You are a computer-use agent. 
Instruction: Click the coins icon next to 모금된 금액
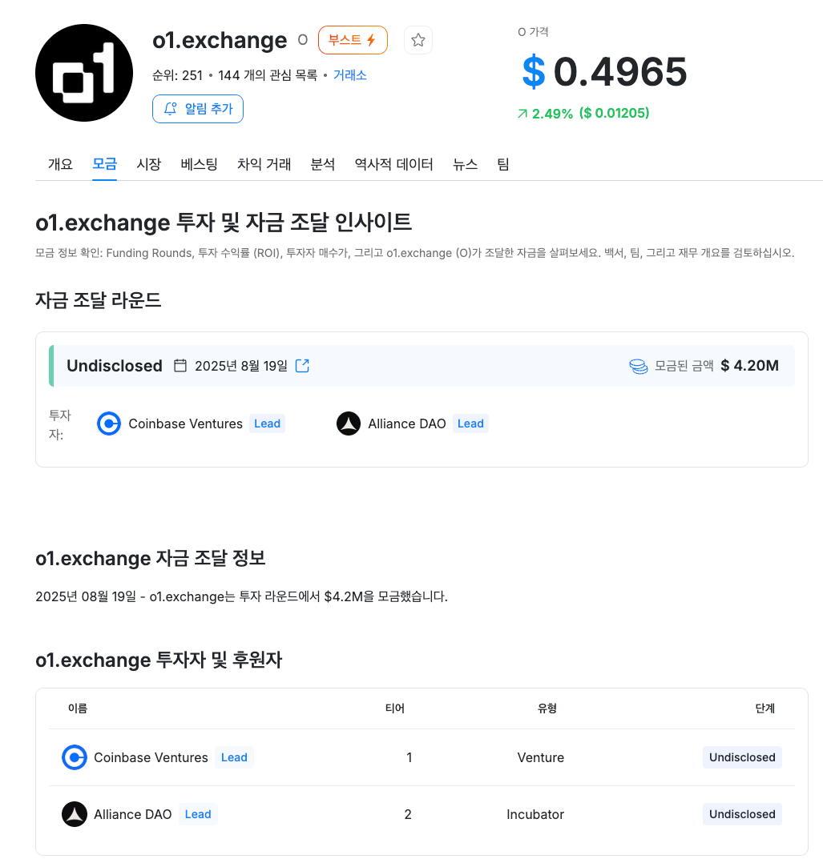(638, 366)
